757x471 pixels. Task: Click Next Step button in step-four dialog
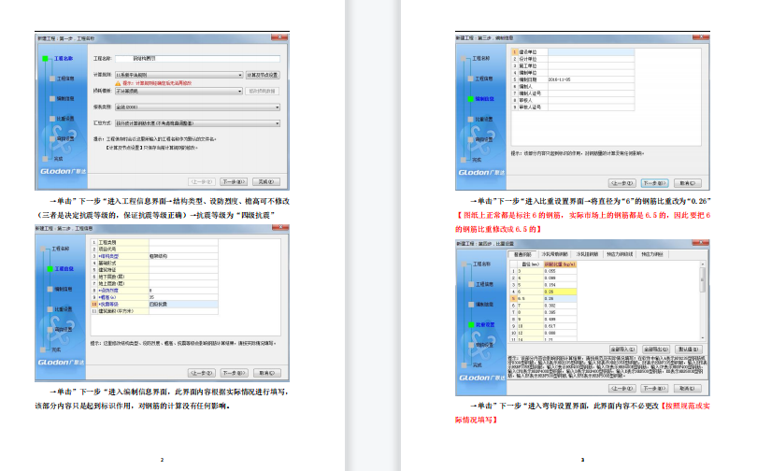654,389
